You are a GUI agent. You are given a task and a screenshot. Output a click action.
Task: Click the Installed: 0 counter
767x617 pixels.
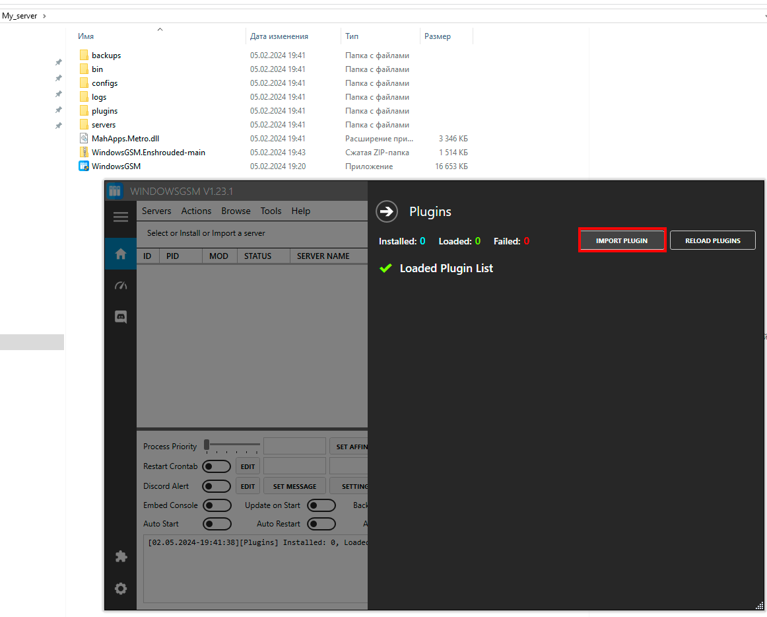click(x=402, y=241)
